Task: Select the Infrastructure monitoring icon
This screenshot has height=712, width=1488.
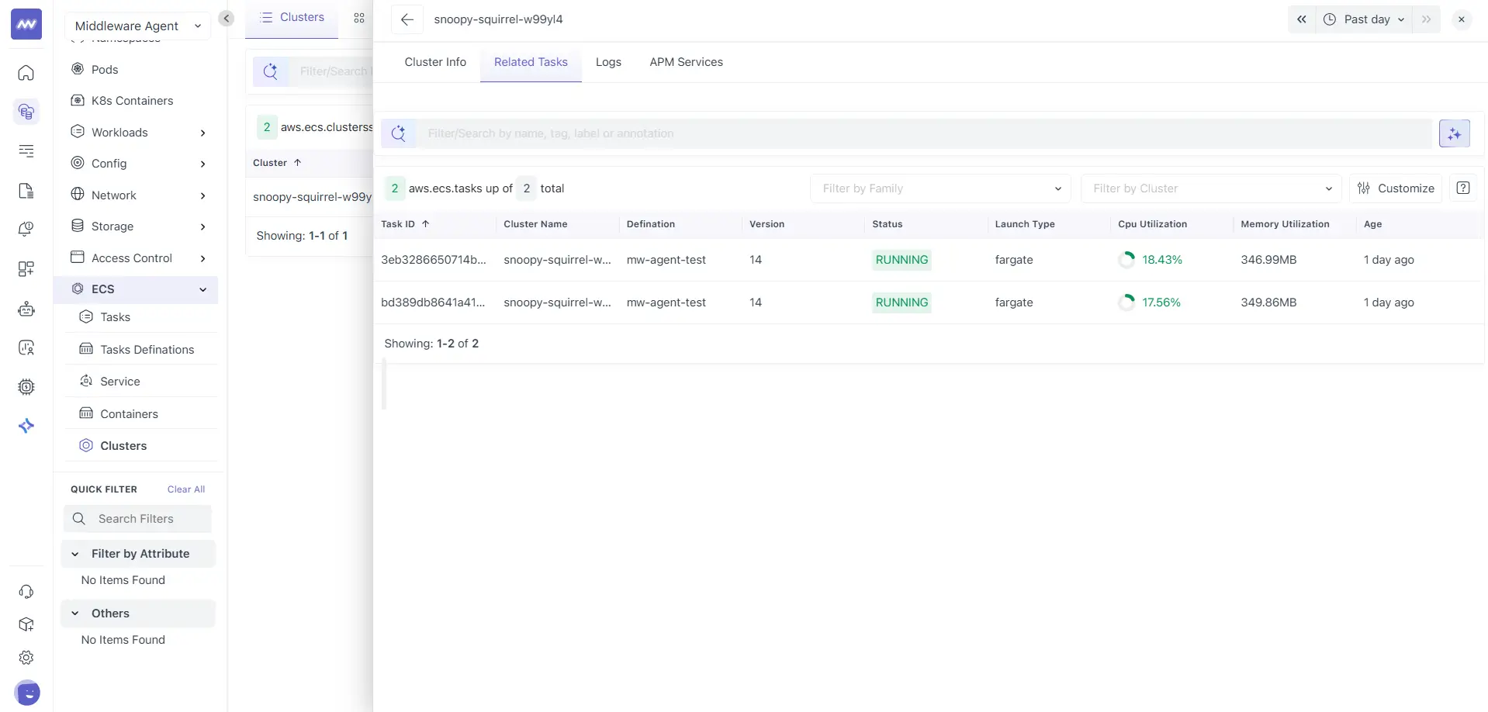Action: 26,112
